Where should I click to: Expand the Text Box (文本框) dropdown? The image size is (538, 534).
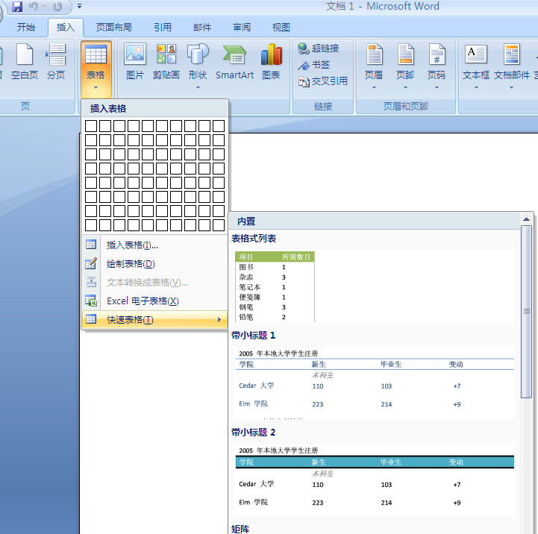(x=476, y=63)
